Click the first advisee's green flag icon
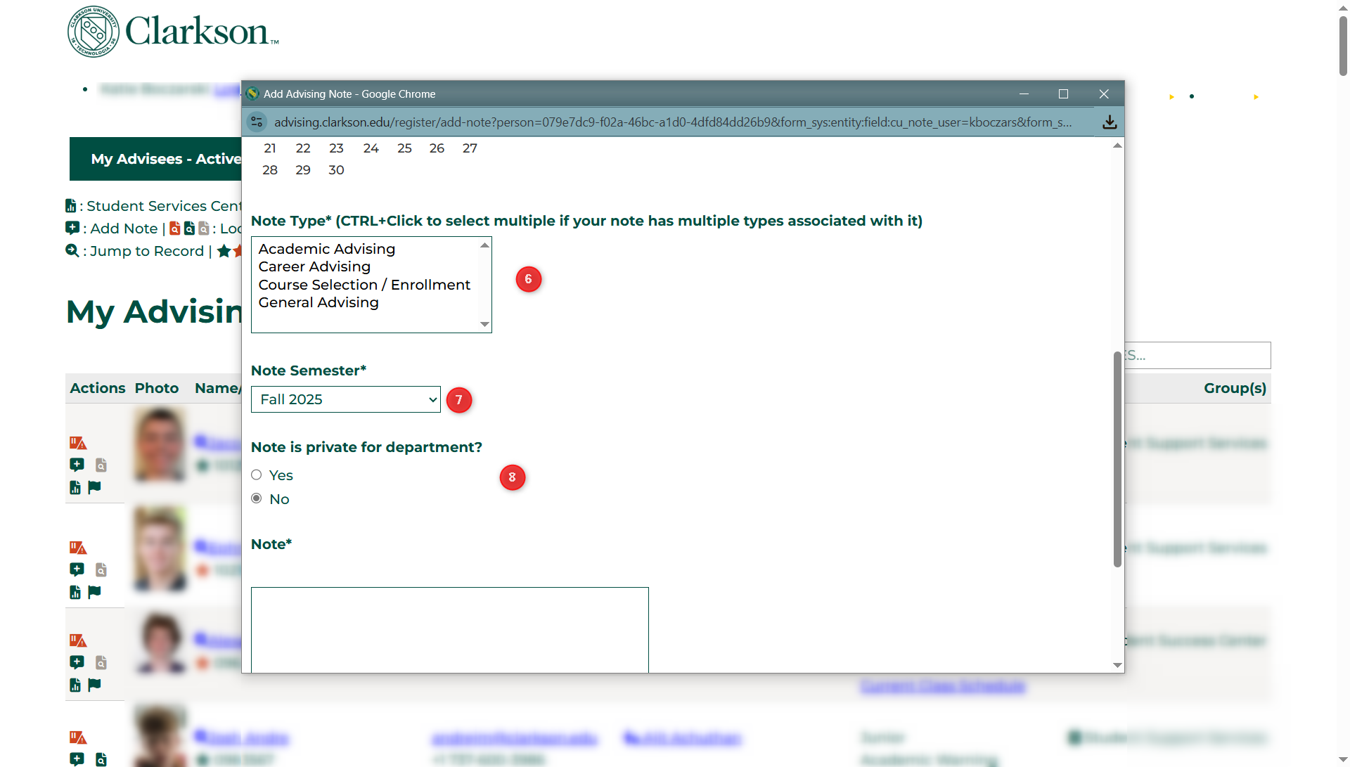The image size is (1350, 767). click(95, 487)
